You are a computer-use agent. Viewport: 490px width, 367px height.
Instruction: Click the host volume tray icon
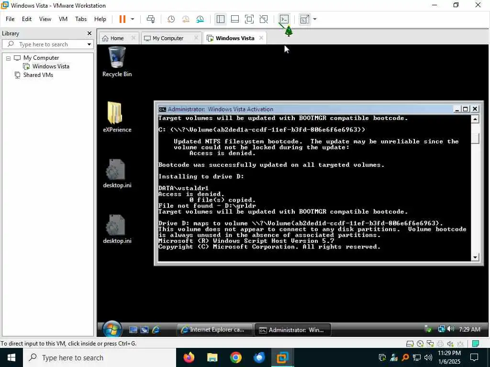(428, 357)
